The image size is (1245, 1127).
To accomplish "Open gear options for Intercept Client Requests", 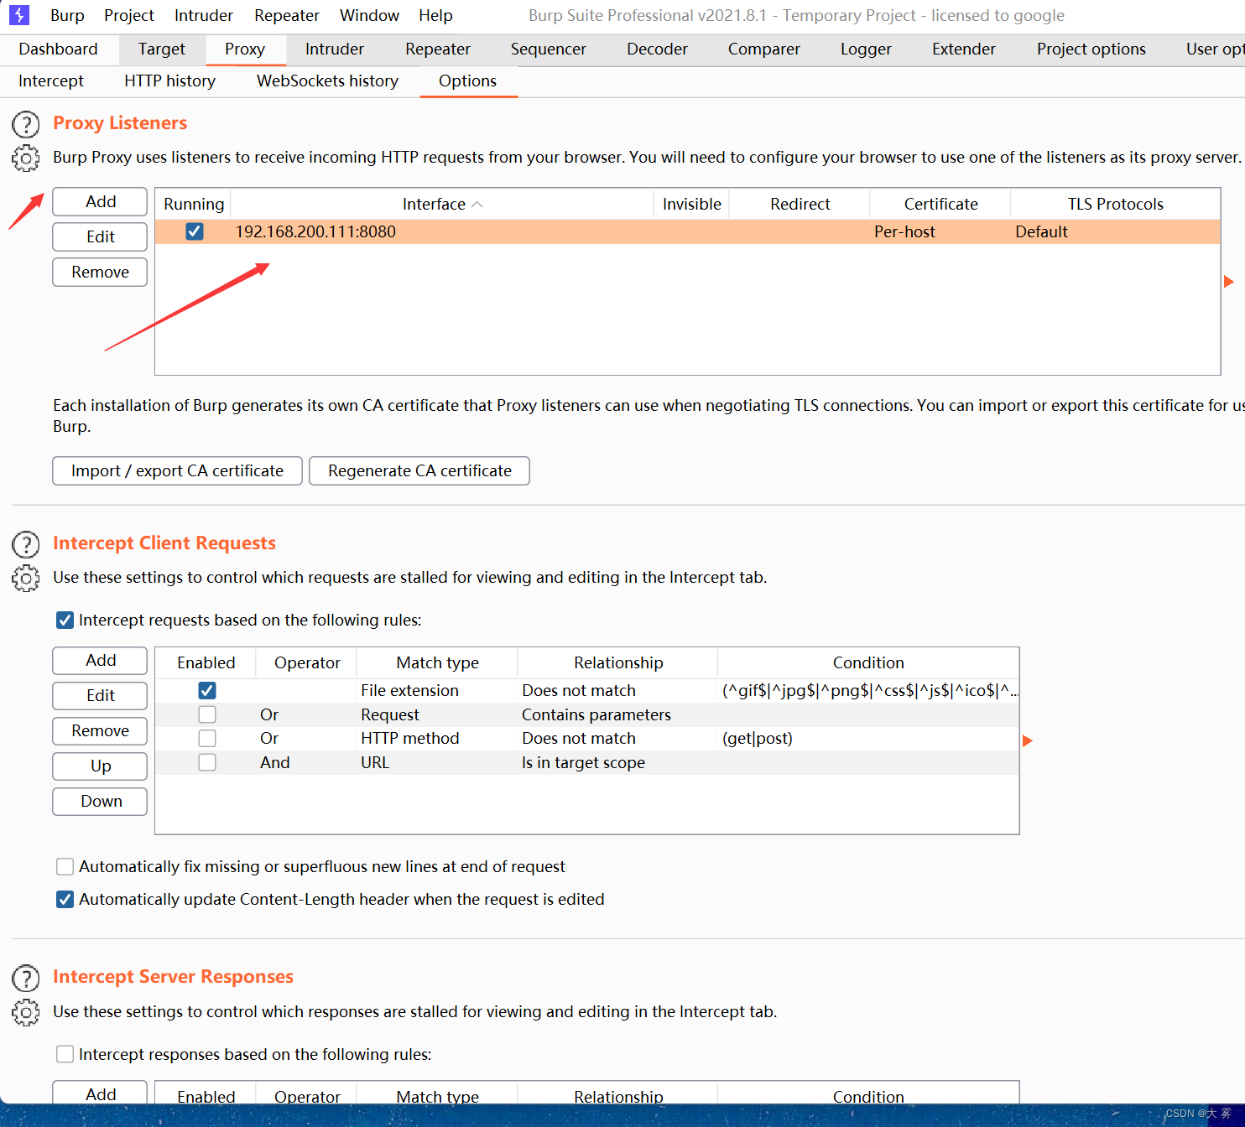I will (26, 578).
